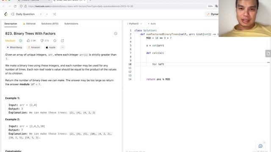The width and height of the screenshot is (271, 152).
Task: Click the shield icon in address bar
Action: (x=21, y=6)
